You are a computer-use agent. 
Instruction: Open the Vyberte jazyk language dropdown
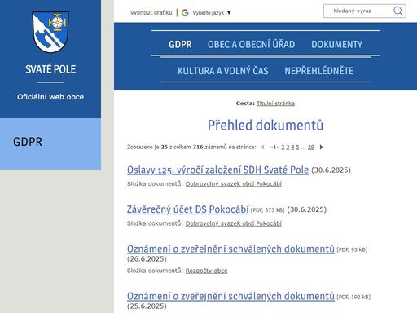tap(212, 12)
